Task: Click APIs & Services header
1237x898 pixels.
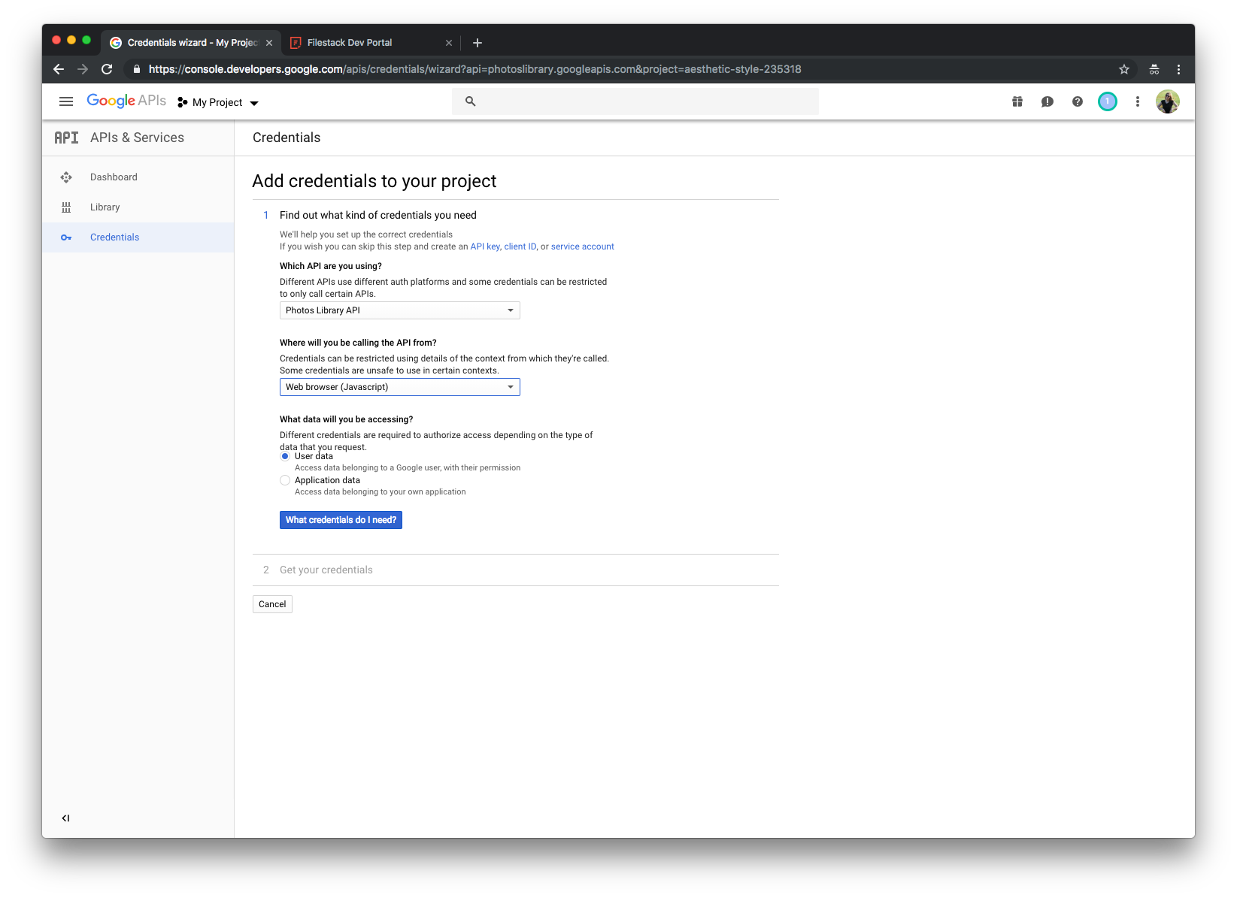Action: click(137, 138)
